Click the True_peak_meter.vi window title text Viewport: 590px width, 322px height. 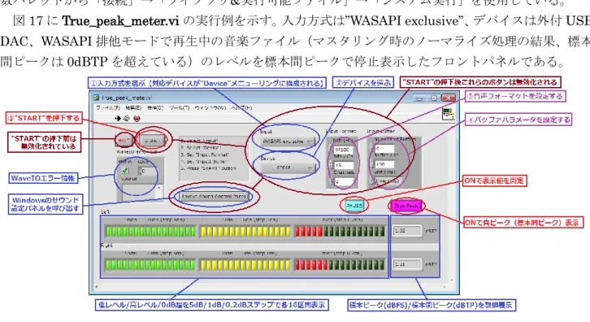[x=127, y=98]
